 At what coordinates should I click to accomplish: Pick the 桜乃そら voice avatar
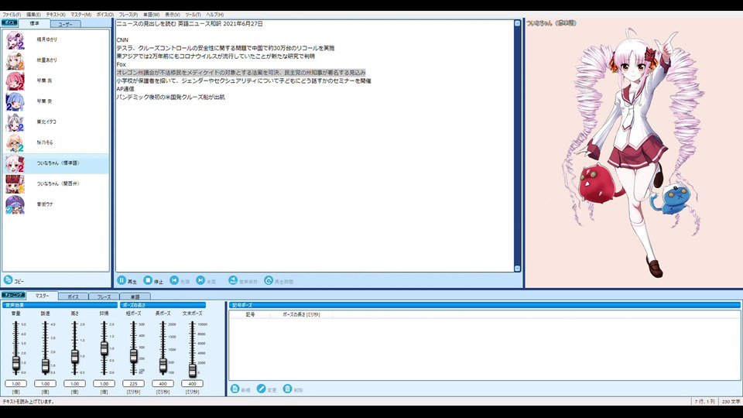[x=15, y=142]
